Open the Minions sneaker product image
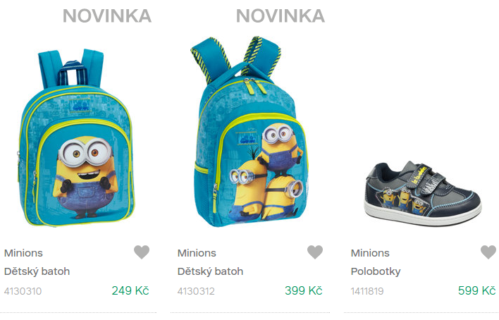 (423, 194)
